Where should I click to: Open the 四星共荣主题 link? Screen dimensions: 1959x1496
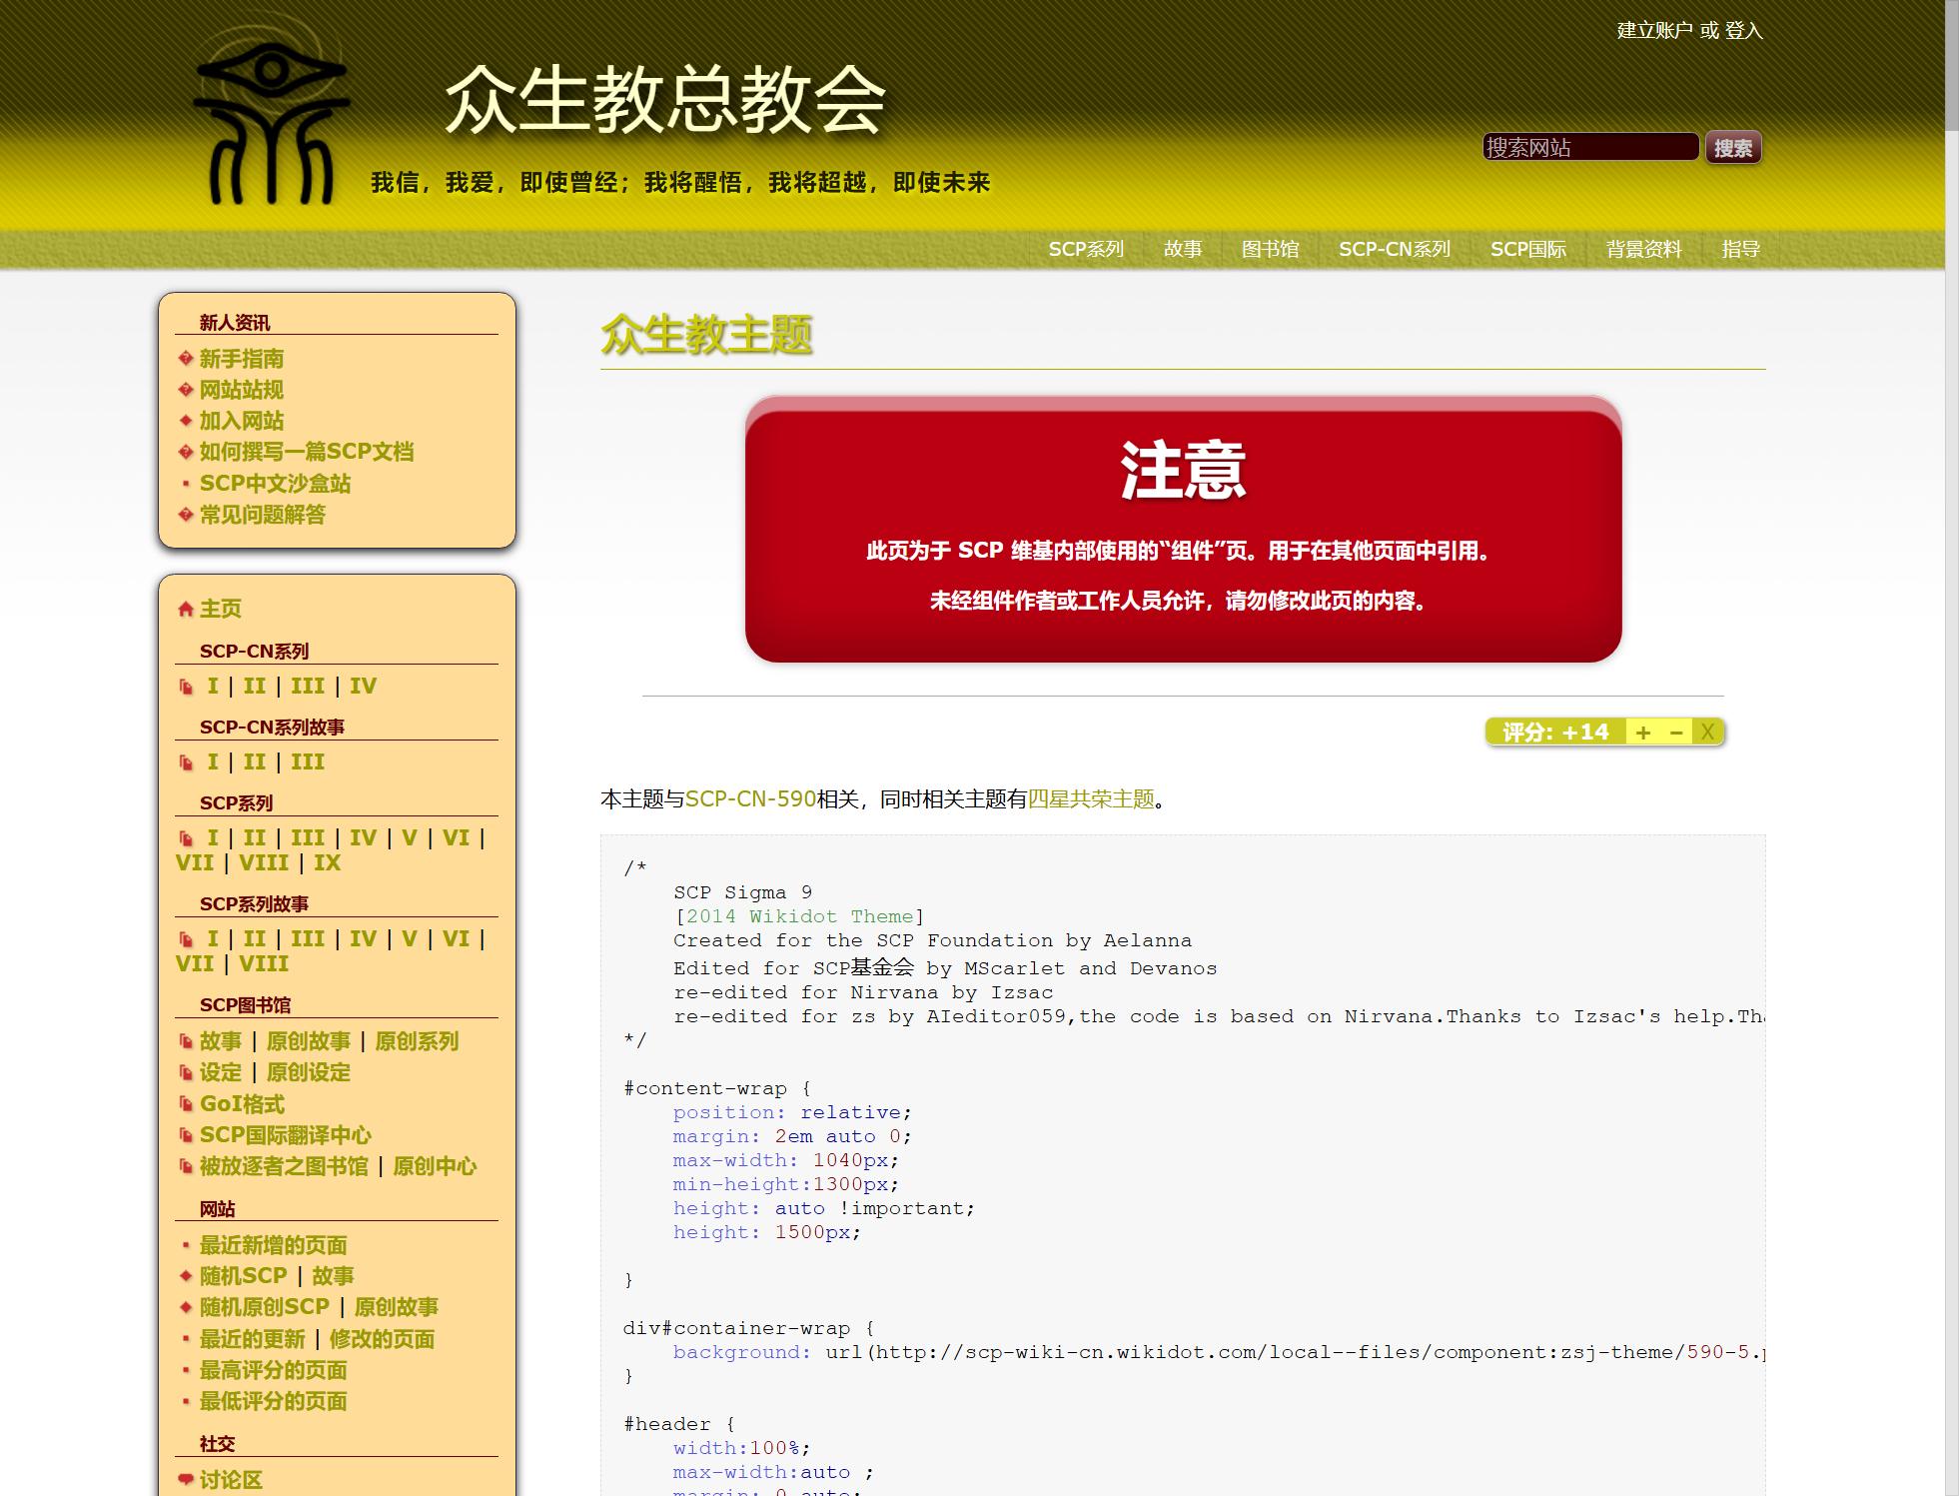[1091, 799]
